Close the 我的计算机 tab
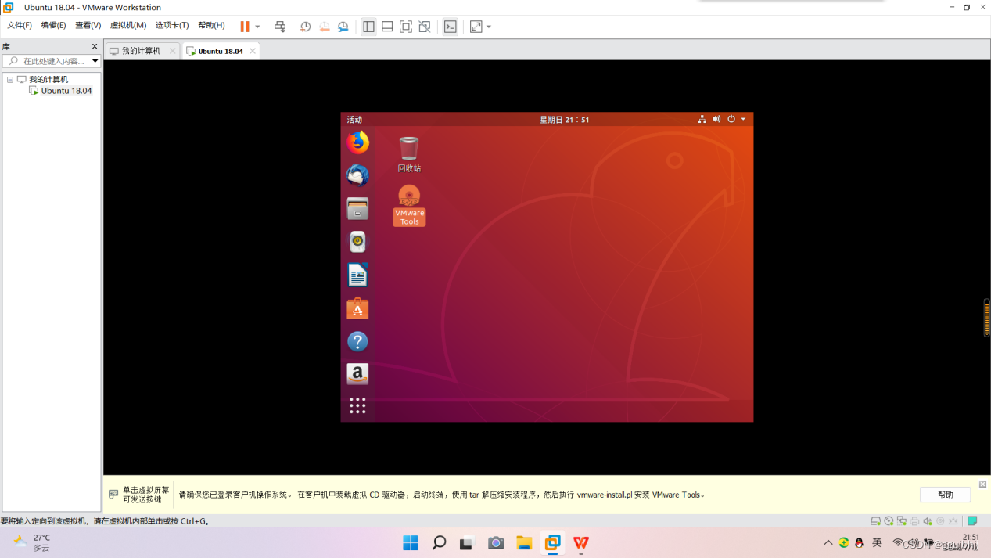991x558 pixels. [173, 51]
